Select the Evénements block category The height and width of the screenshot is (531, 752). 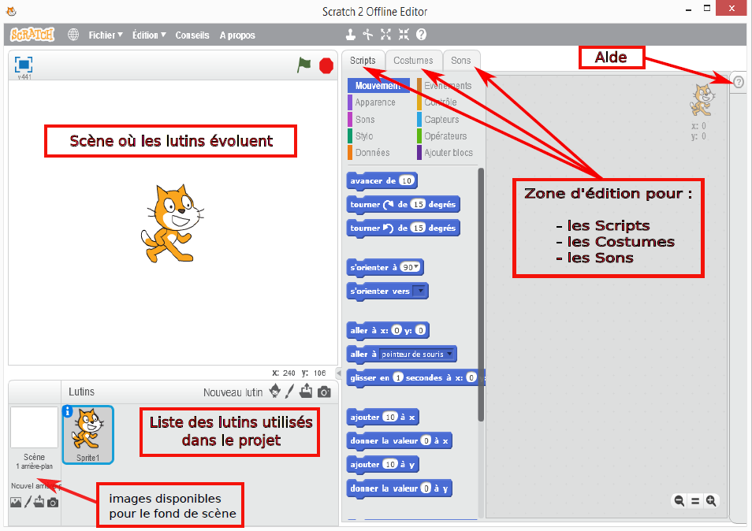point(448,85)
